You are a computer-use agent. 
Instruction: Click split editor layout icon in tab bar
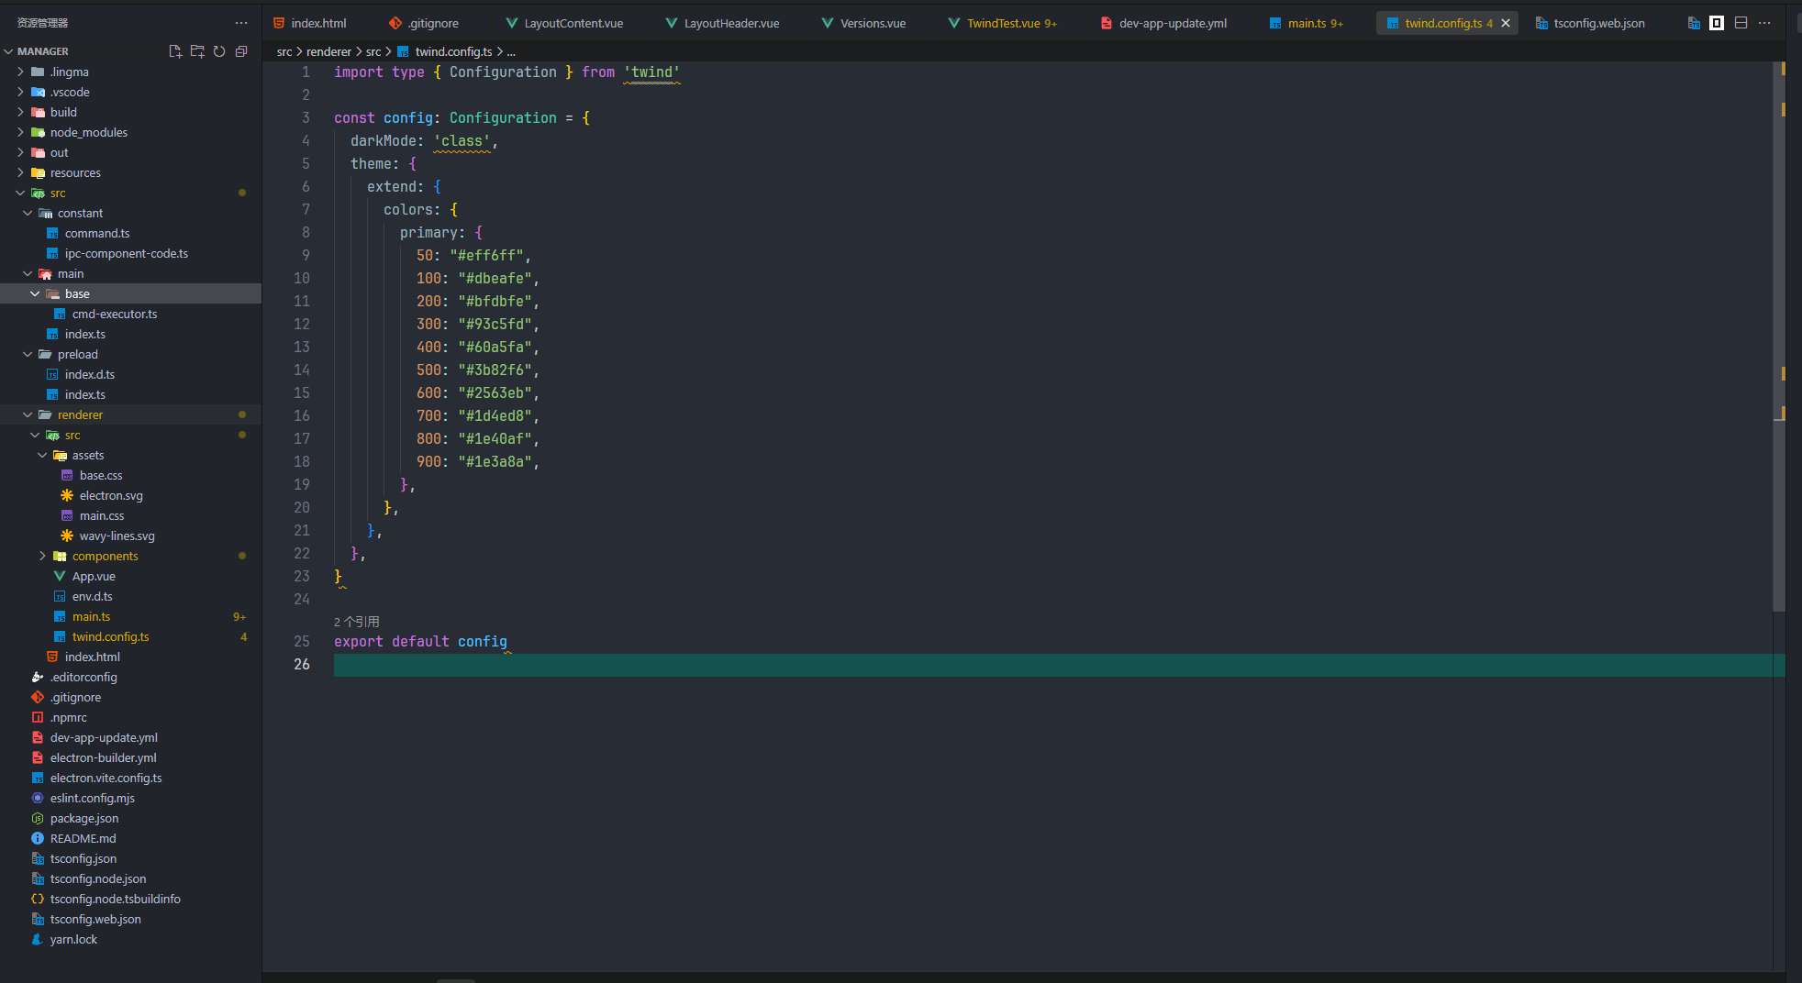coord(1741,23)
